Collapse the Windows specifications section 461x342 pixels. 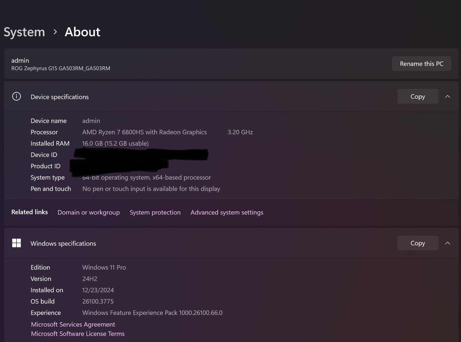coord(448,243)
